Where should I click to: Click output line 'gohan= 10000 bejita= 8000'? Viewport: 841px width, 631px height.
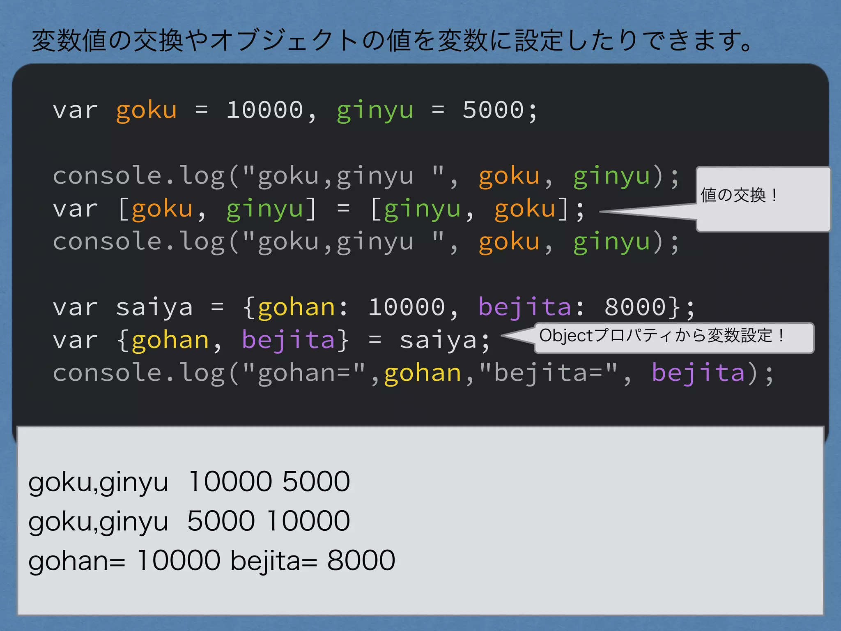(x=212, y=561)
